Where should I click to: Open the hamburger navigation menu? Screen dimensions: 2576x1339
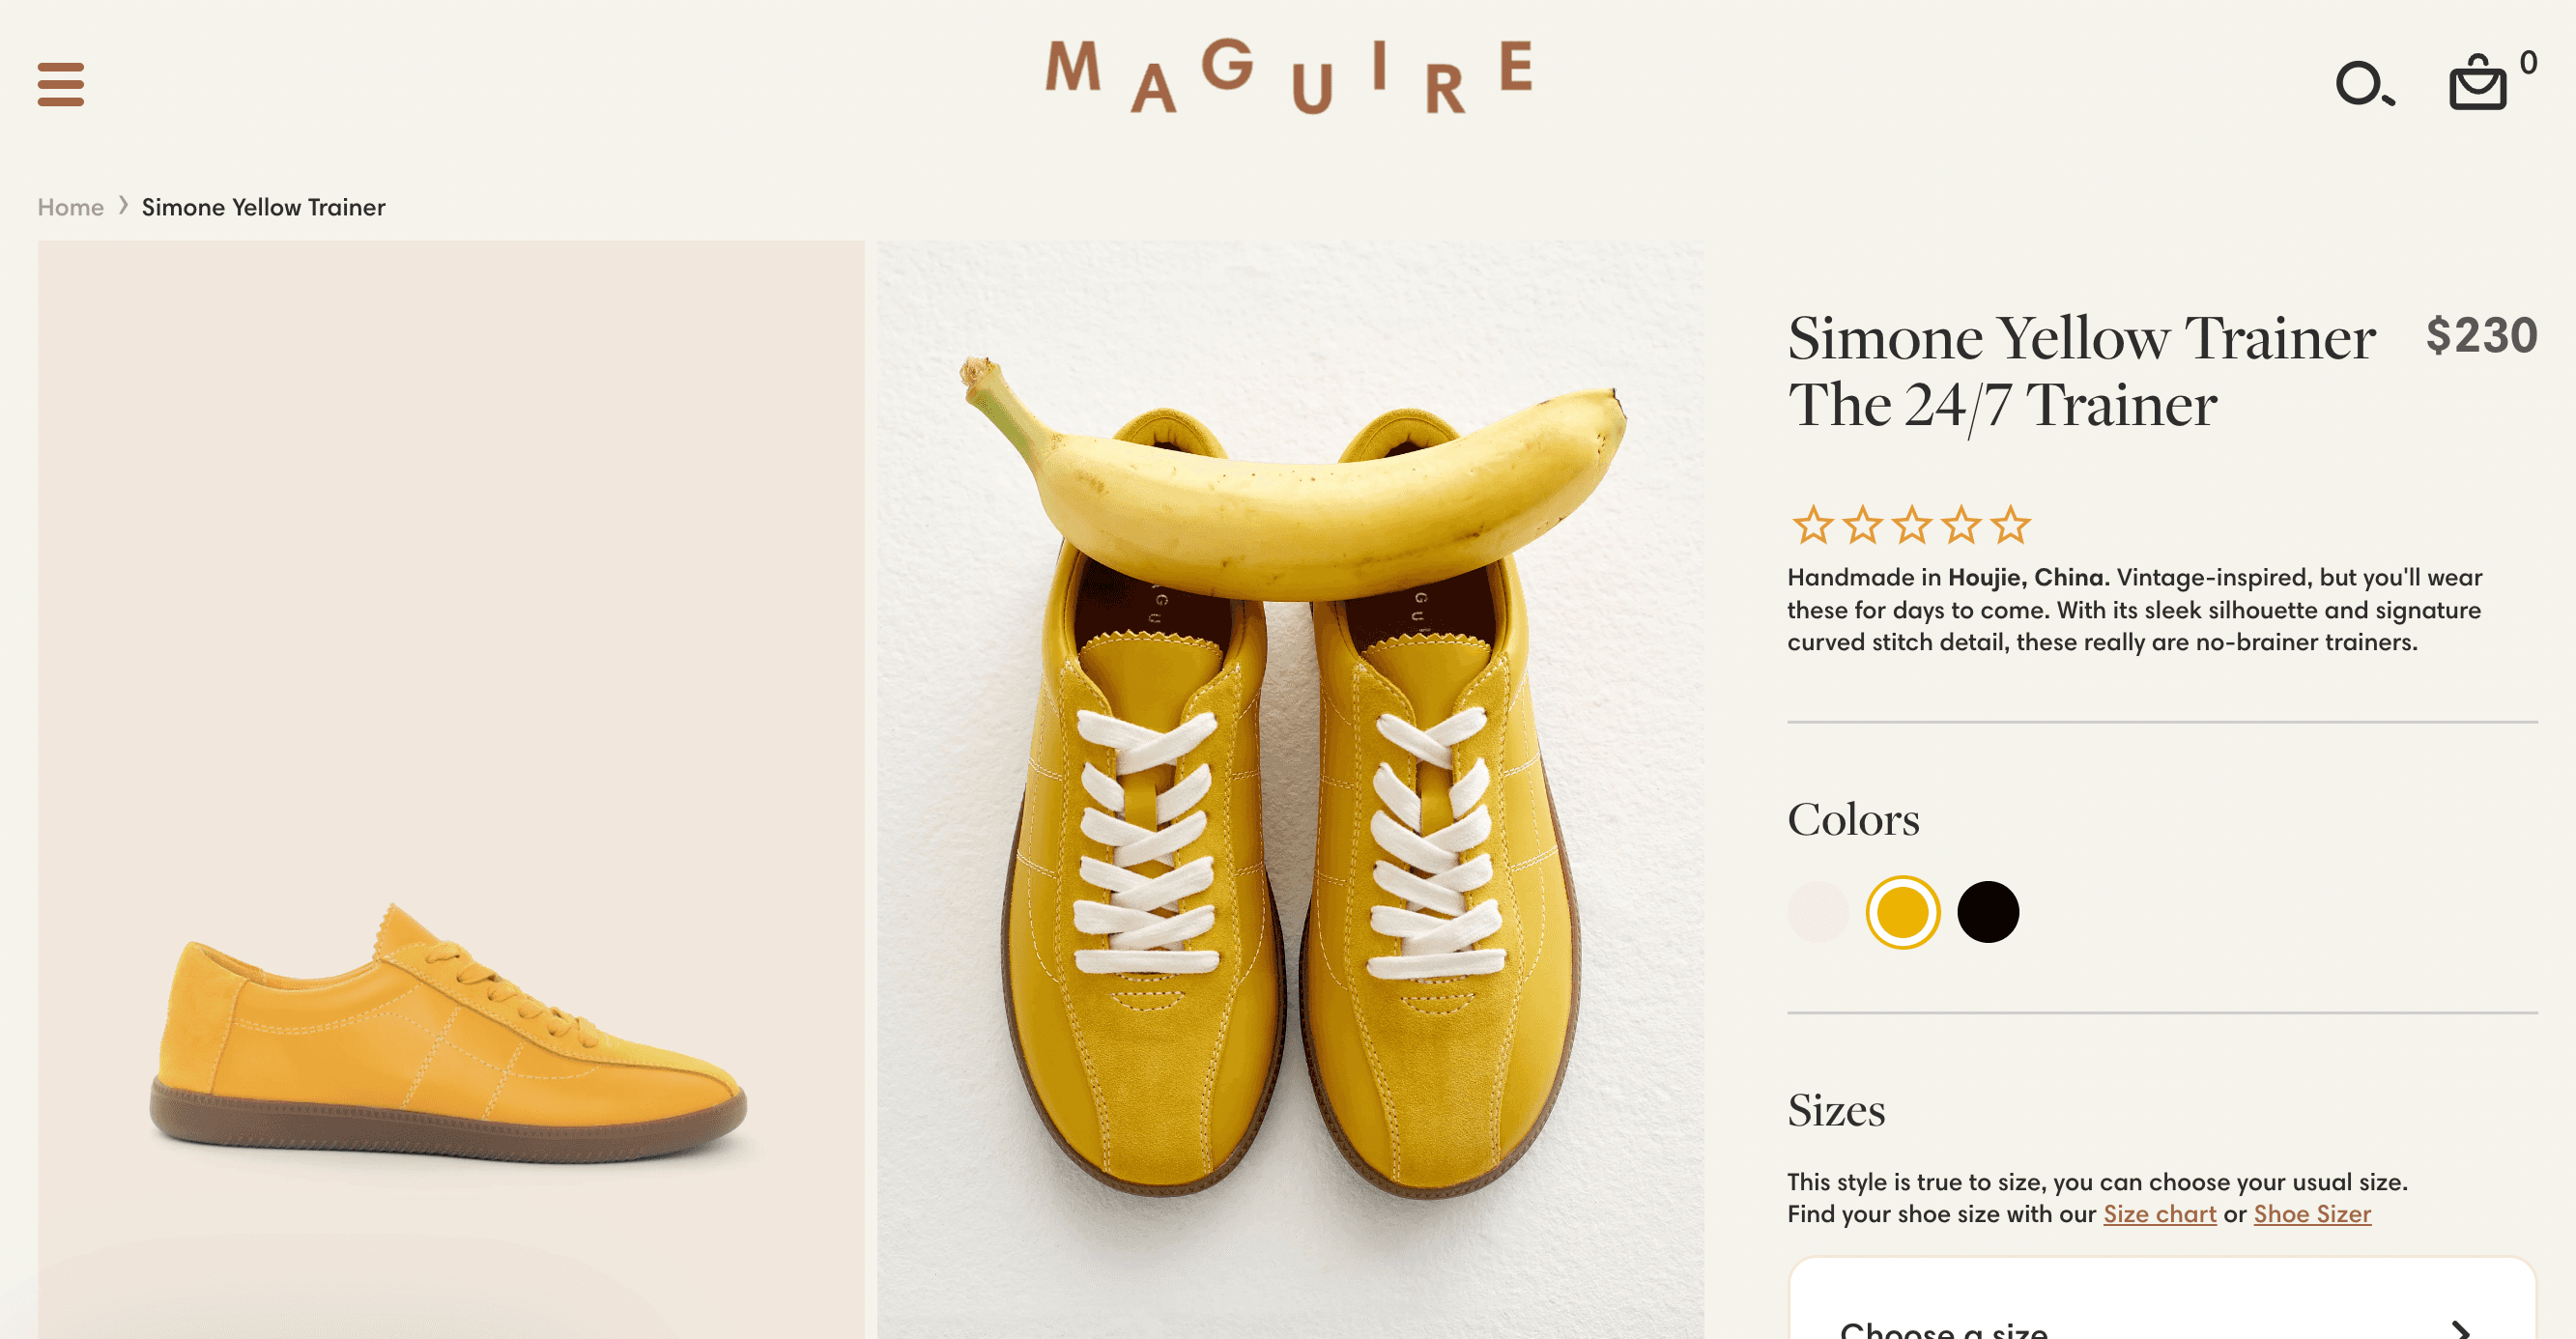pyautogui.click(x=61, y=84)
